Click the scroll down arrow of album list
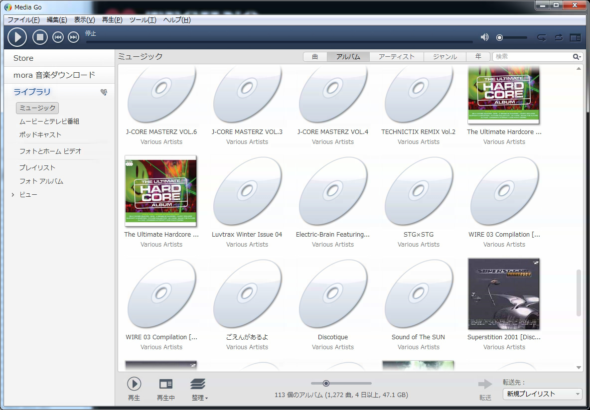 (579, 368)
